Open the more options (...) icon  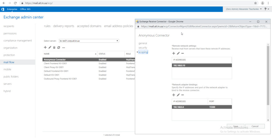tap(63, 48)
